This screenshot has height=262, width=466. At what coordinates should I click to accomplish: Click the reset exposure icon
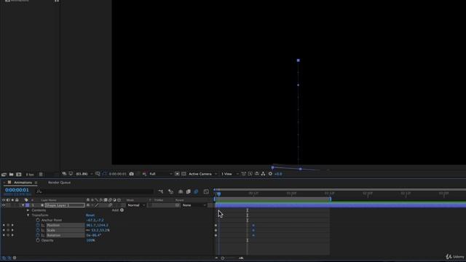[x=270, y=174]
